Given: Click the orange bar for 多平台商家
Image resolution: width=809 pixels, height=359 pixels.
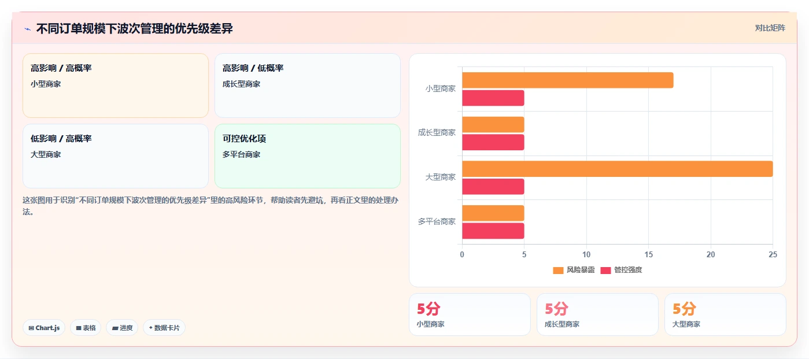Looking at the screenshot, I should point(493,213).
